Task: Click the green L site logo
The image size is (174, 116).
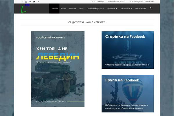Action: [x=25, y=8]
